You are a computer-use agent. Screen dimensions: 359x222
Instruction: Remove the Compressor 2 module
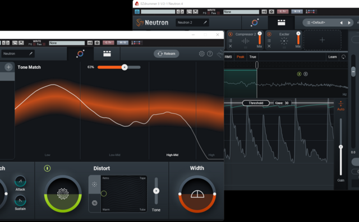tap(231, 46)
